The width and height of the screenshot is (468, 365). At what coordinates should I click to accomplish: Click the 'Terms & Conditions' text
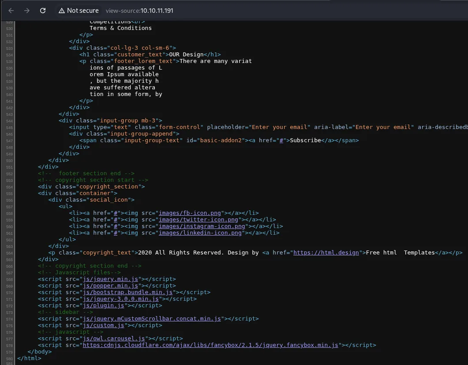tap(120, 28)
